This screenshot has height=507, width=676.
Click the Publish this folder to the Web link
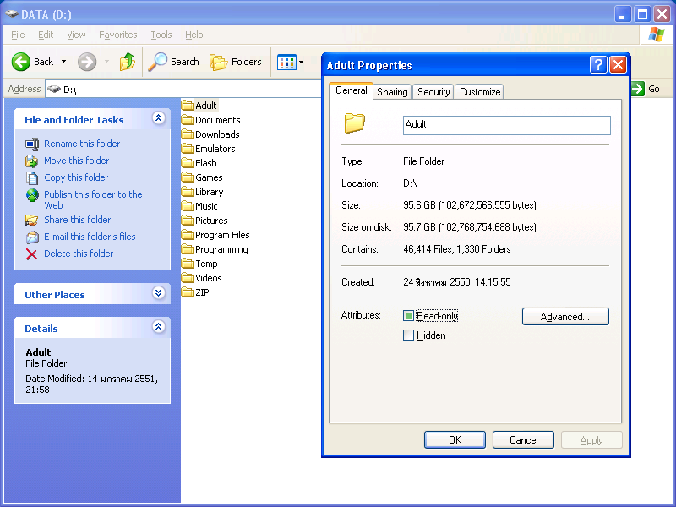tap(93, 199)
